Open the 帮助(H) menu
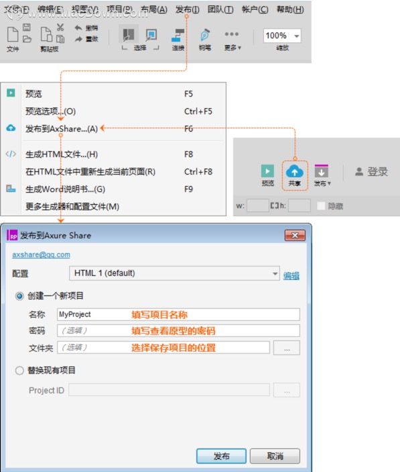Screen dimensions: 400x472 [290, 9]
